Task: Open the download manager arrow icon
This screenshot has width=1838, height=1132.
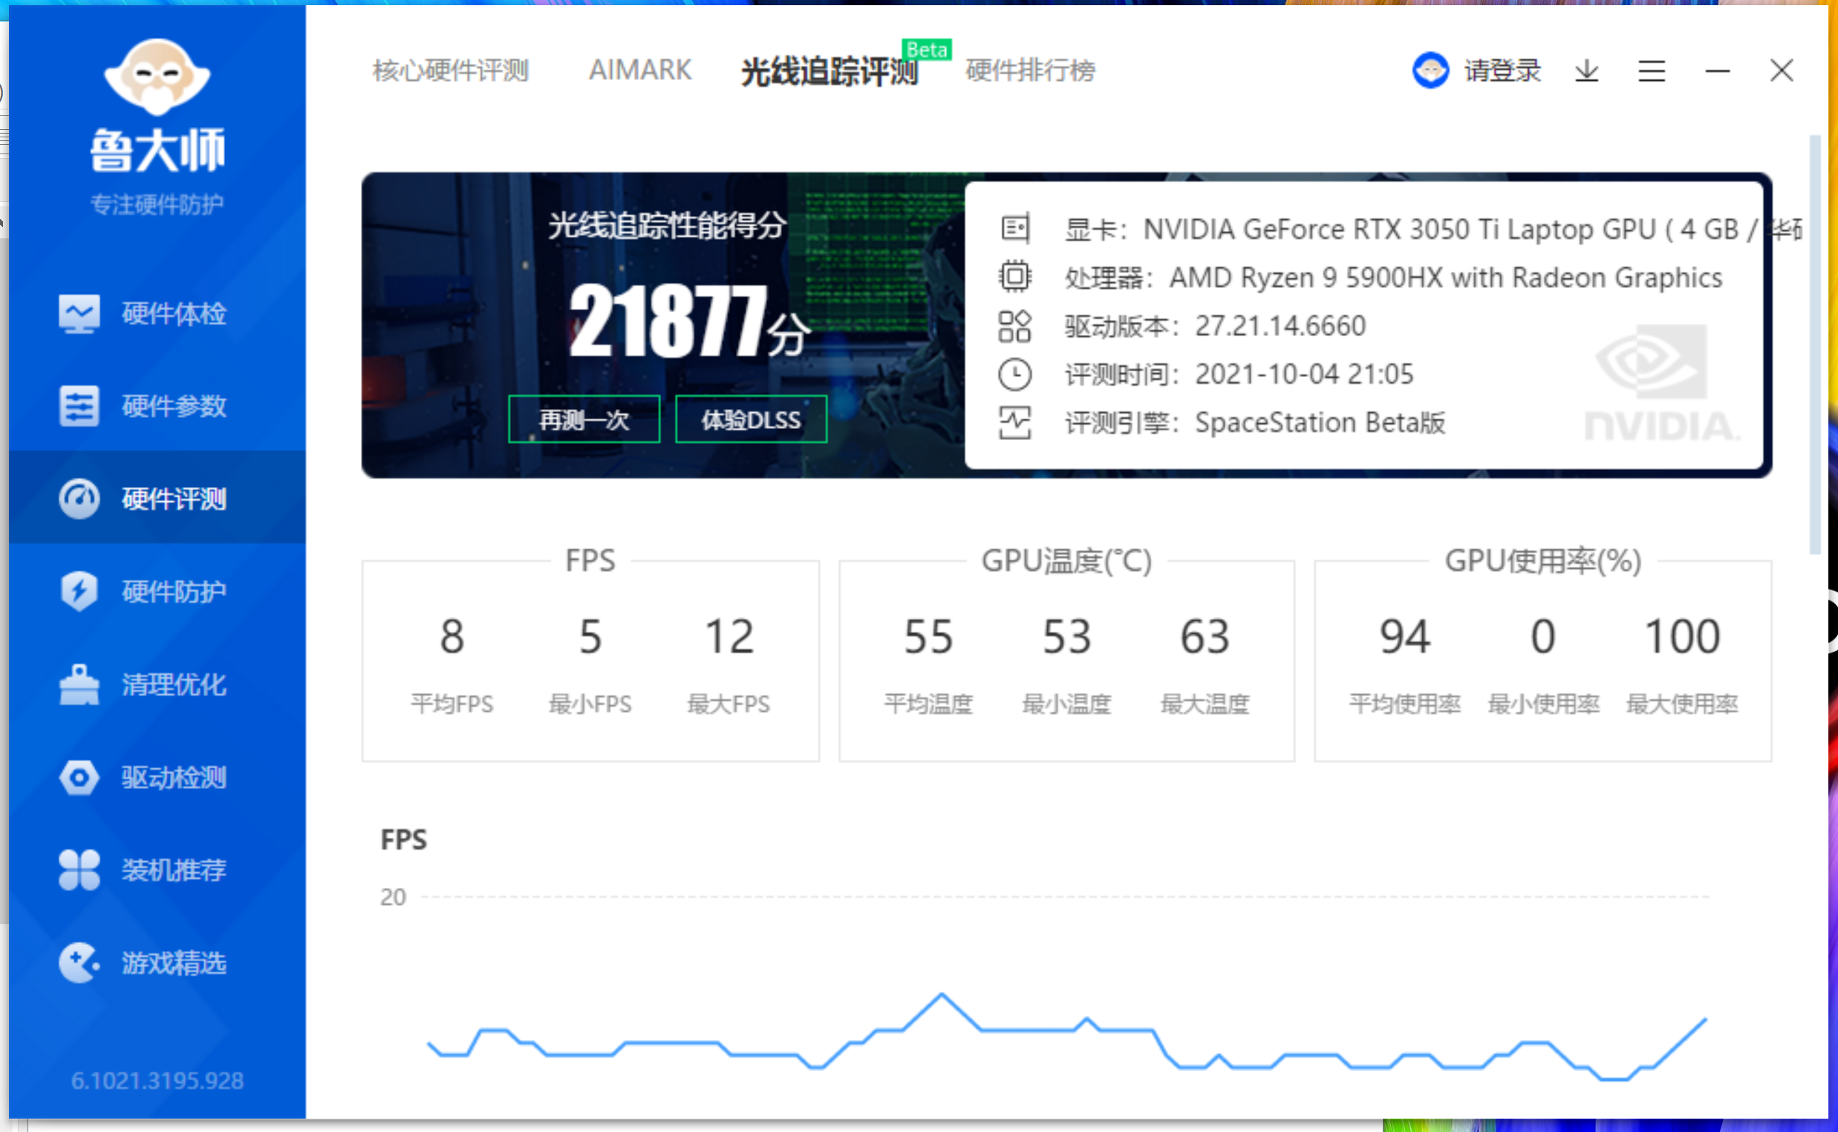Action: coord(1586,71)
